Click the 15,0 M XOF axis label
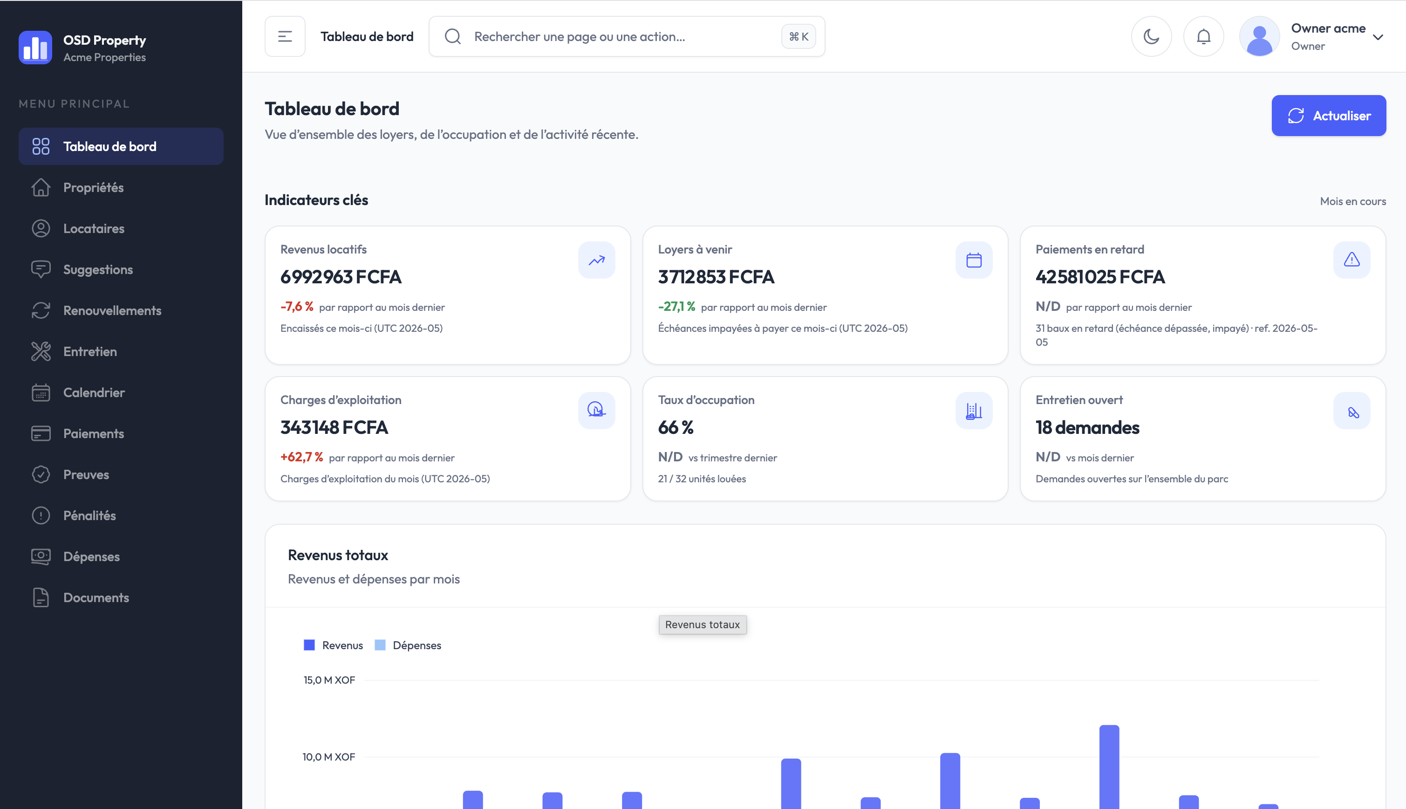 (x=329, y=680)
